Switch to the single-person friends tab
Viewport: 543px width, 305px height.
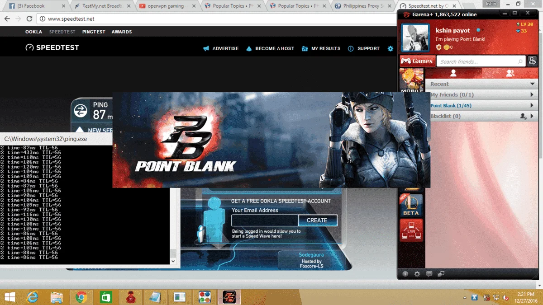[453, 73]
